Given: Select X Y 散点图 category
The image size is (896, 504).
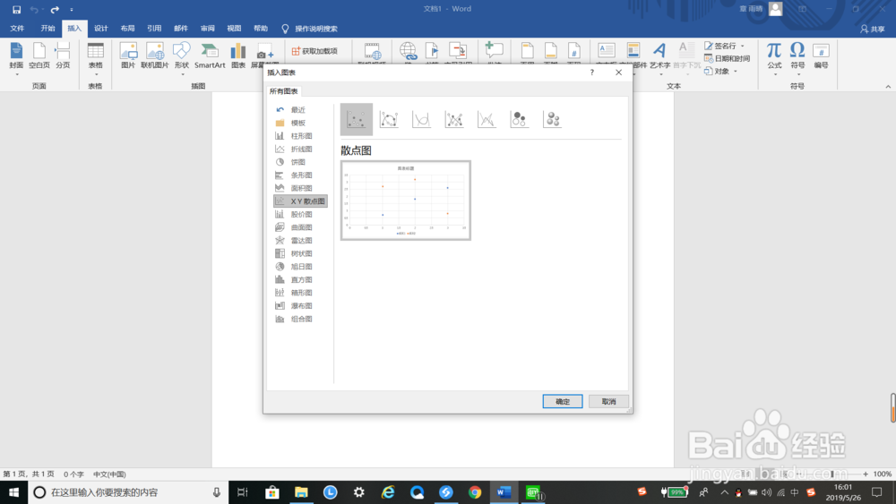Looking at the screenshot, I should pos(300,201).
